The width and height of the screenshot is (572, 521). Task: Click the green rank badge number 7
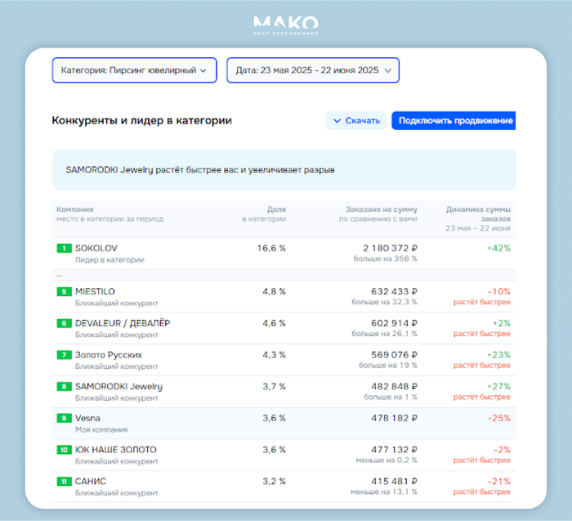coord(64,355)
